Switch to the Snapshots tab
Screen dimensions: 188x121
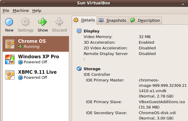coord(112,20)
